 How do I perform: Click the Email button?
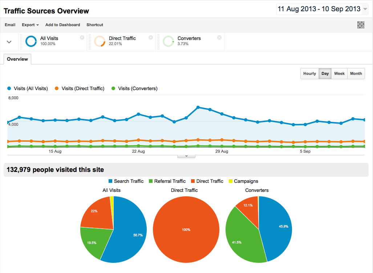(x=10, y=25)
